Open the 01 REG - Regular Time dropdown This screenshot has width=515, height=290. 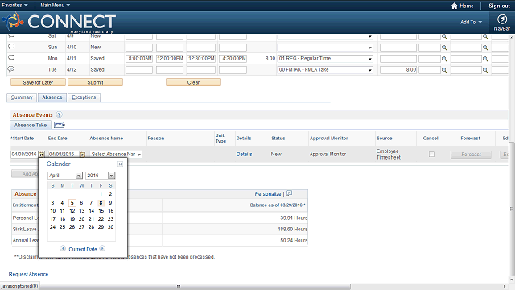(x=325, y=59)
